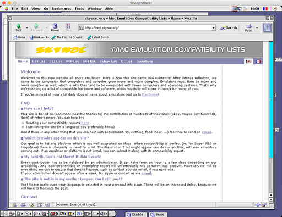Screen dimensions: 282x217
Task: Follow the MacScene link
Action: click(150, 94)
